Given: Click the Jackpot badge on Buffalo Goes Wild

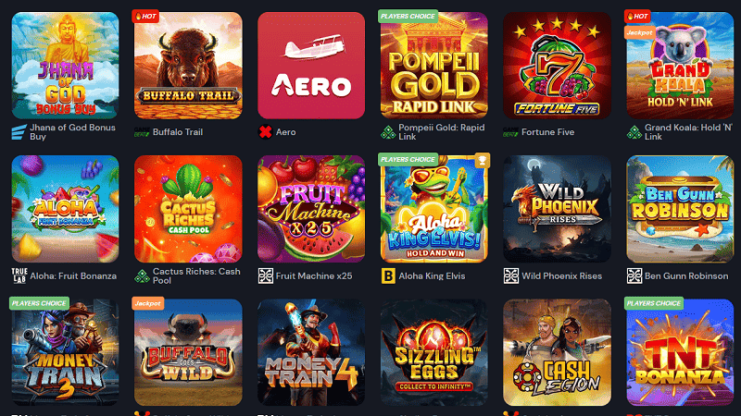Looking at the screenshot, I should pyautogui.click(x=148, y=303).
